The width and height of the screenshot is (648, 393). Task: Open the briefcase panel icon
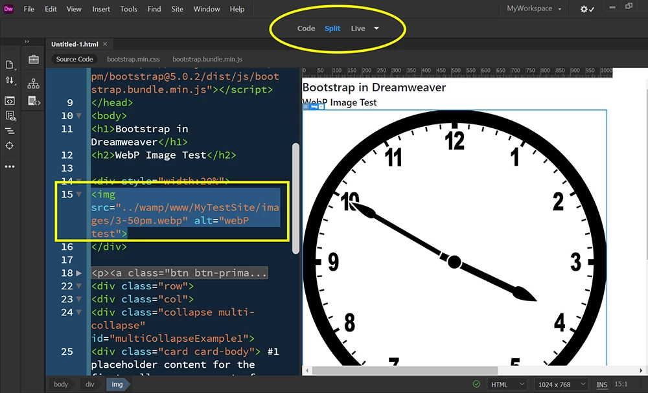(34, 60)
